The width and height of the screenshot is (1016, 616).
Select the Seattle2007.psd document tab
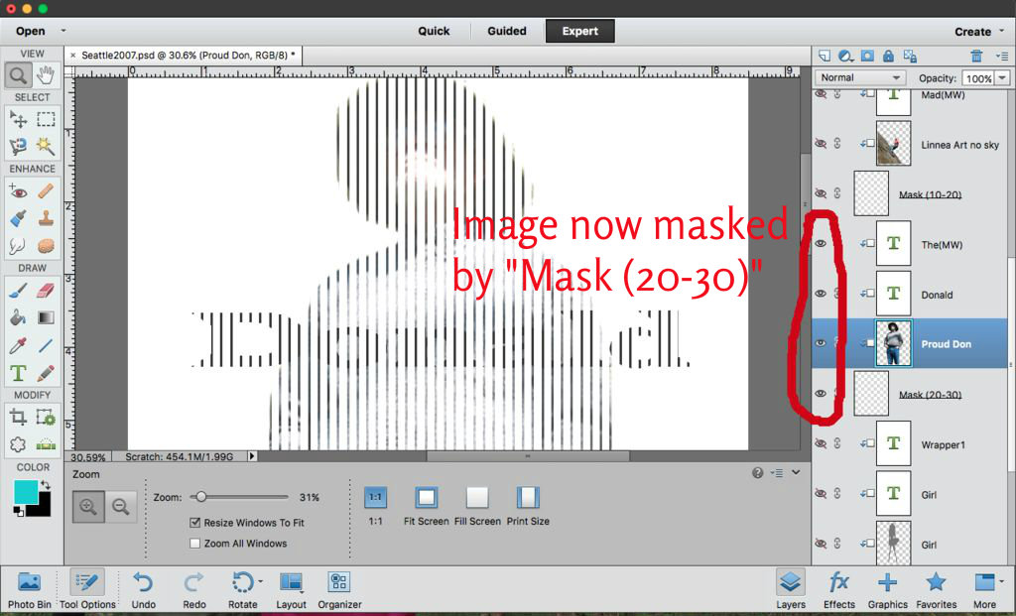coord(188,56)
